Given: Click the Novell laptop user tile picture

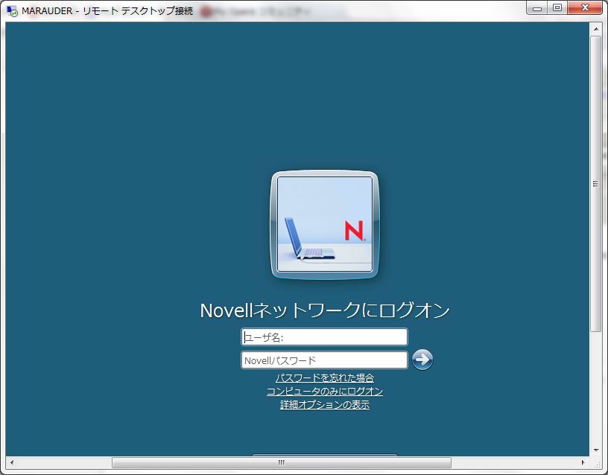Looking at the screenshot, I should tap(325, 224).
